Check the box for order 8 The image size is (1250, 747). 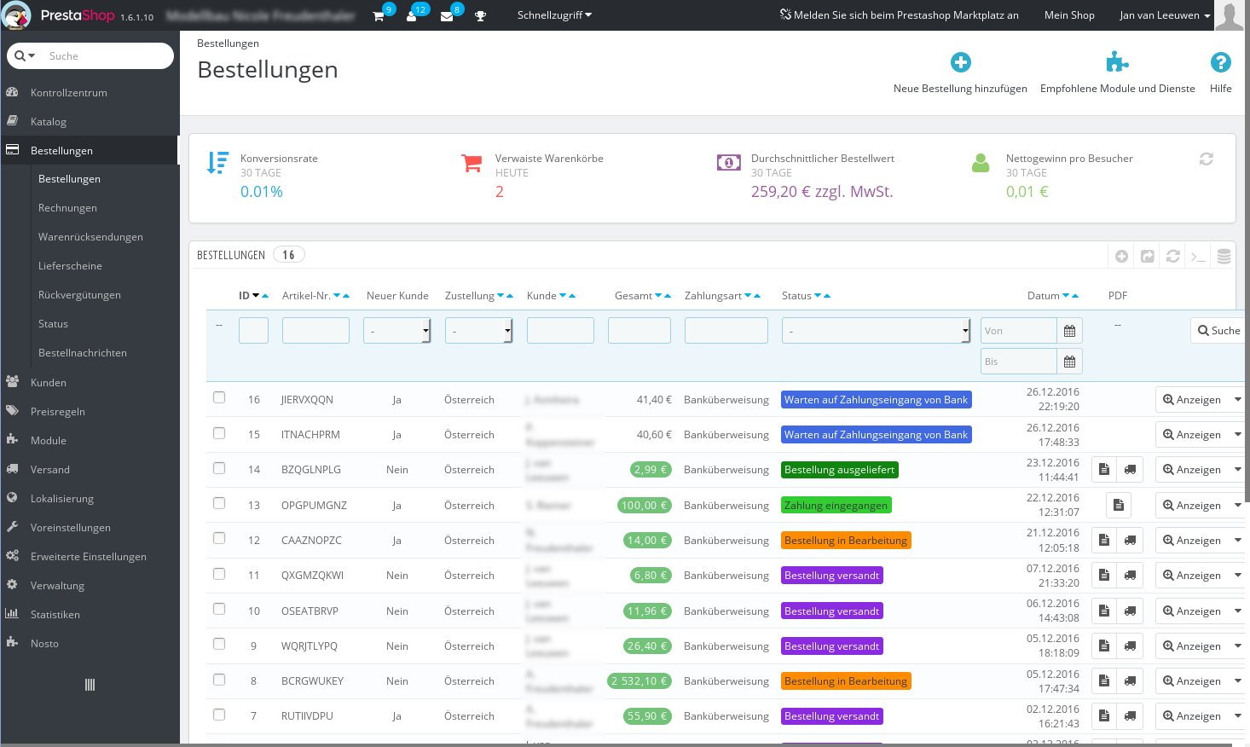pyautogui.click(x=219, y=680)
